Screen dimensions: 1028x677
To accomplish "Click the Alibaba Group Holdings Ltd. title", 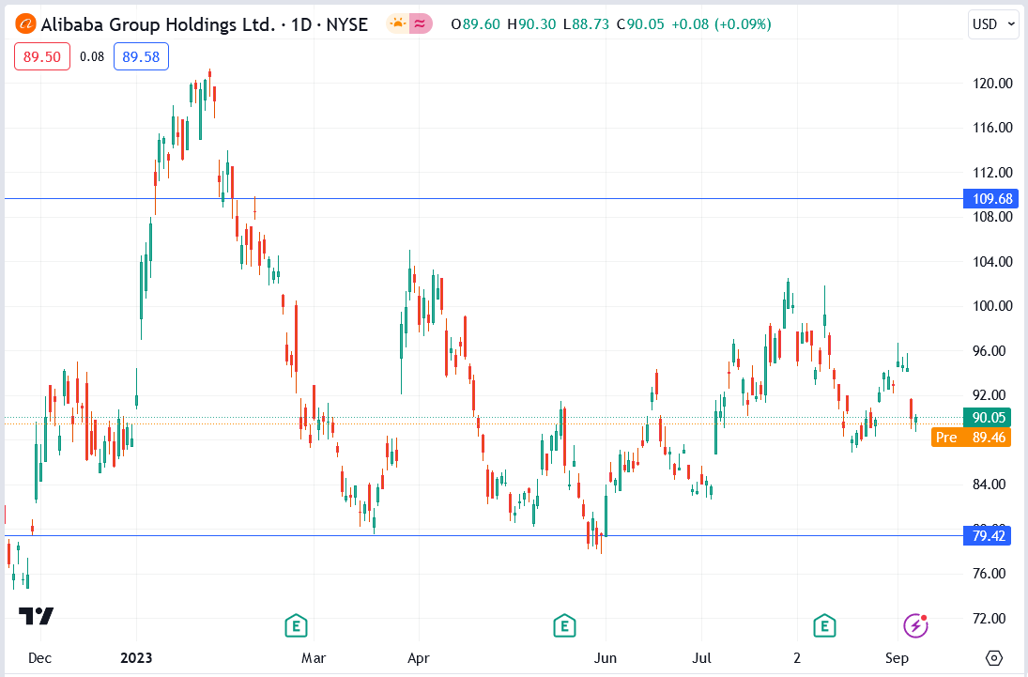I will [x=158, y=25].
